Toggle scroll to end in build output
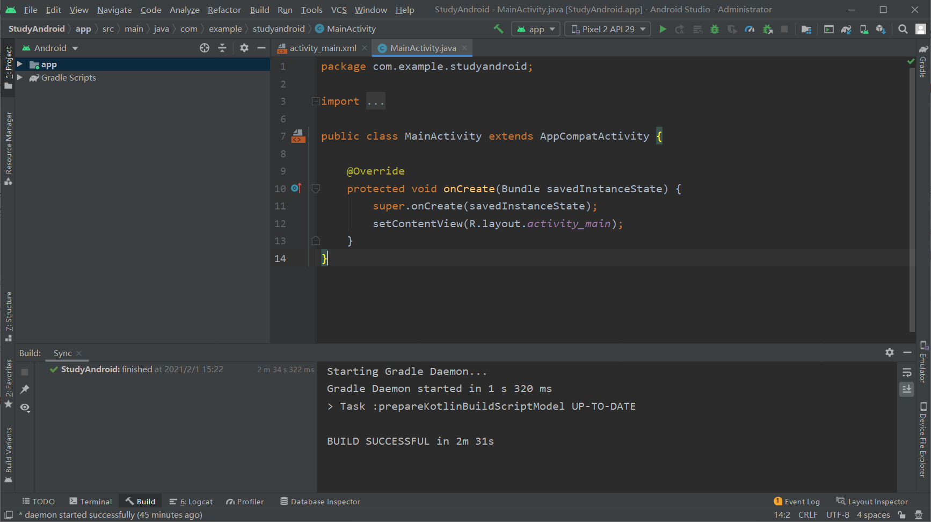Viewport: 931px width, 522px height. click(907, 389)
